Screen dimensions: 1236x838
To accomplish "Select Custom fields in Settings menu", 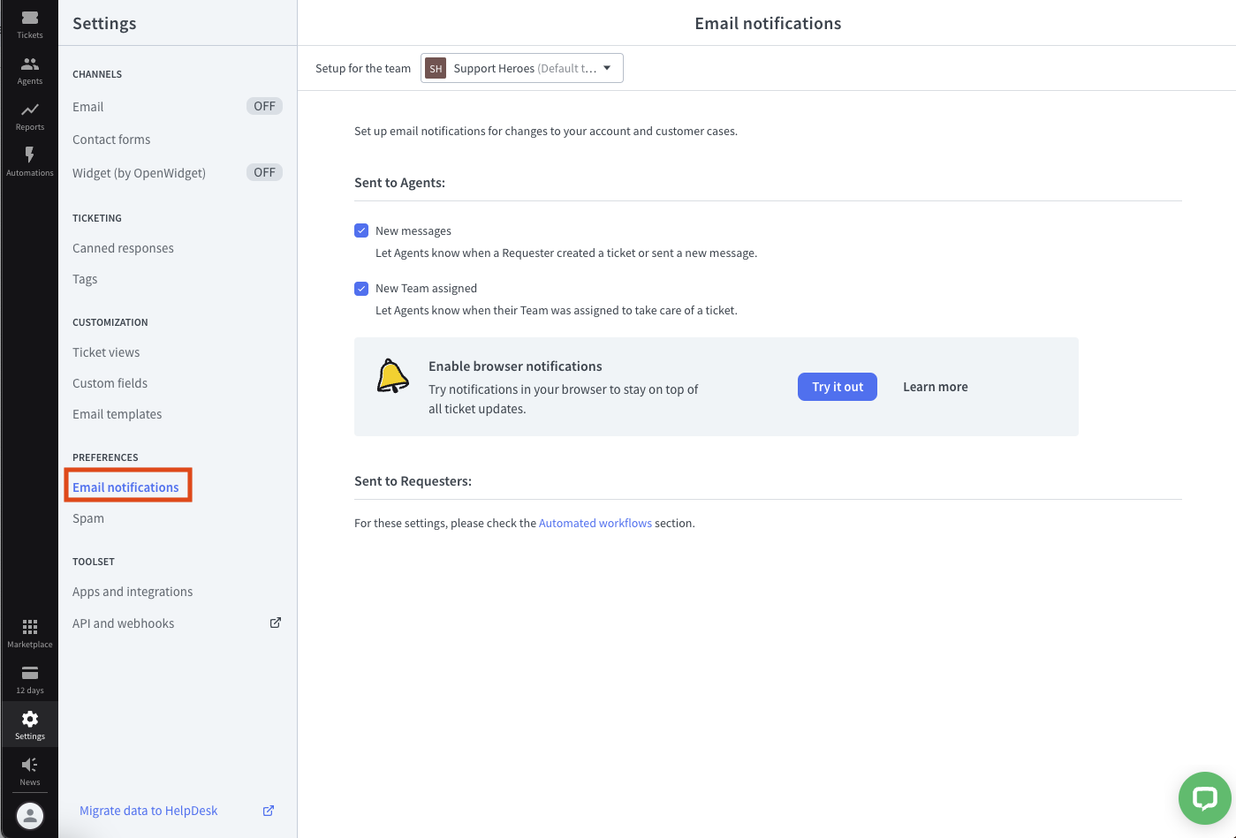I will pos(110,383).
